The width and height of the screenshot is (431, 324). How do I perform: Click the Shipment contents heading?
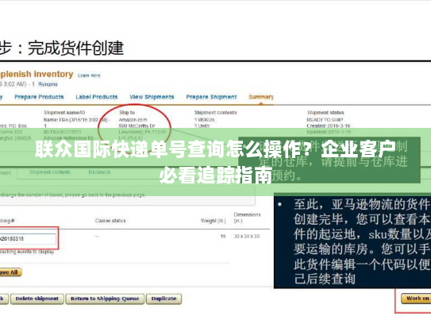(x=216, y=113)
